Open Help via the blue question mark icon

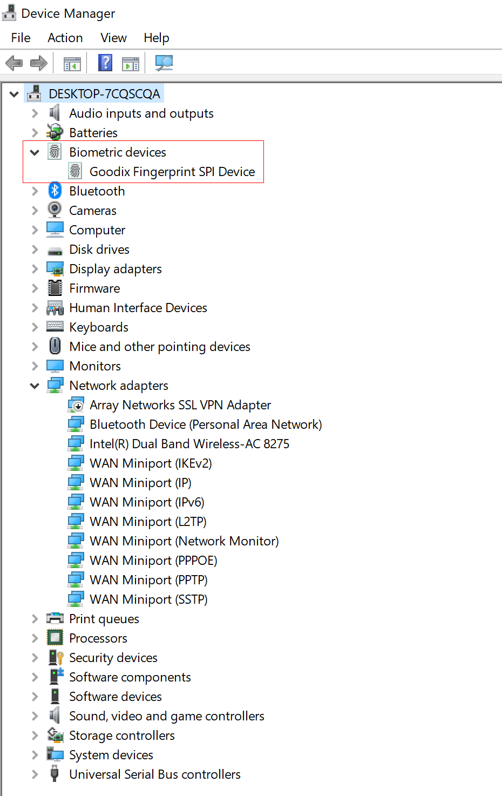[105, 63]
